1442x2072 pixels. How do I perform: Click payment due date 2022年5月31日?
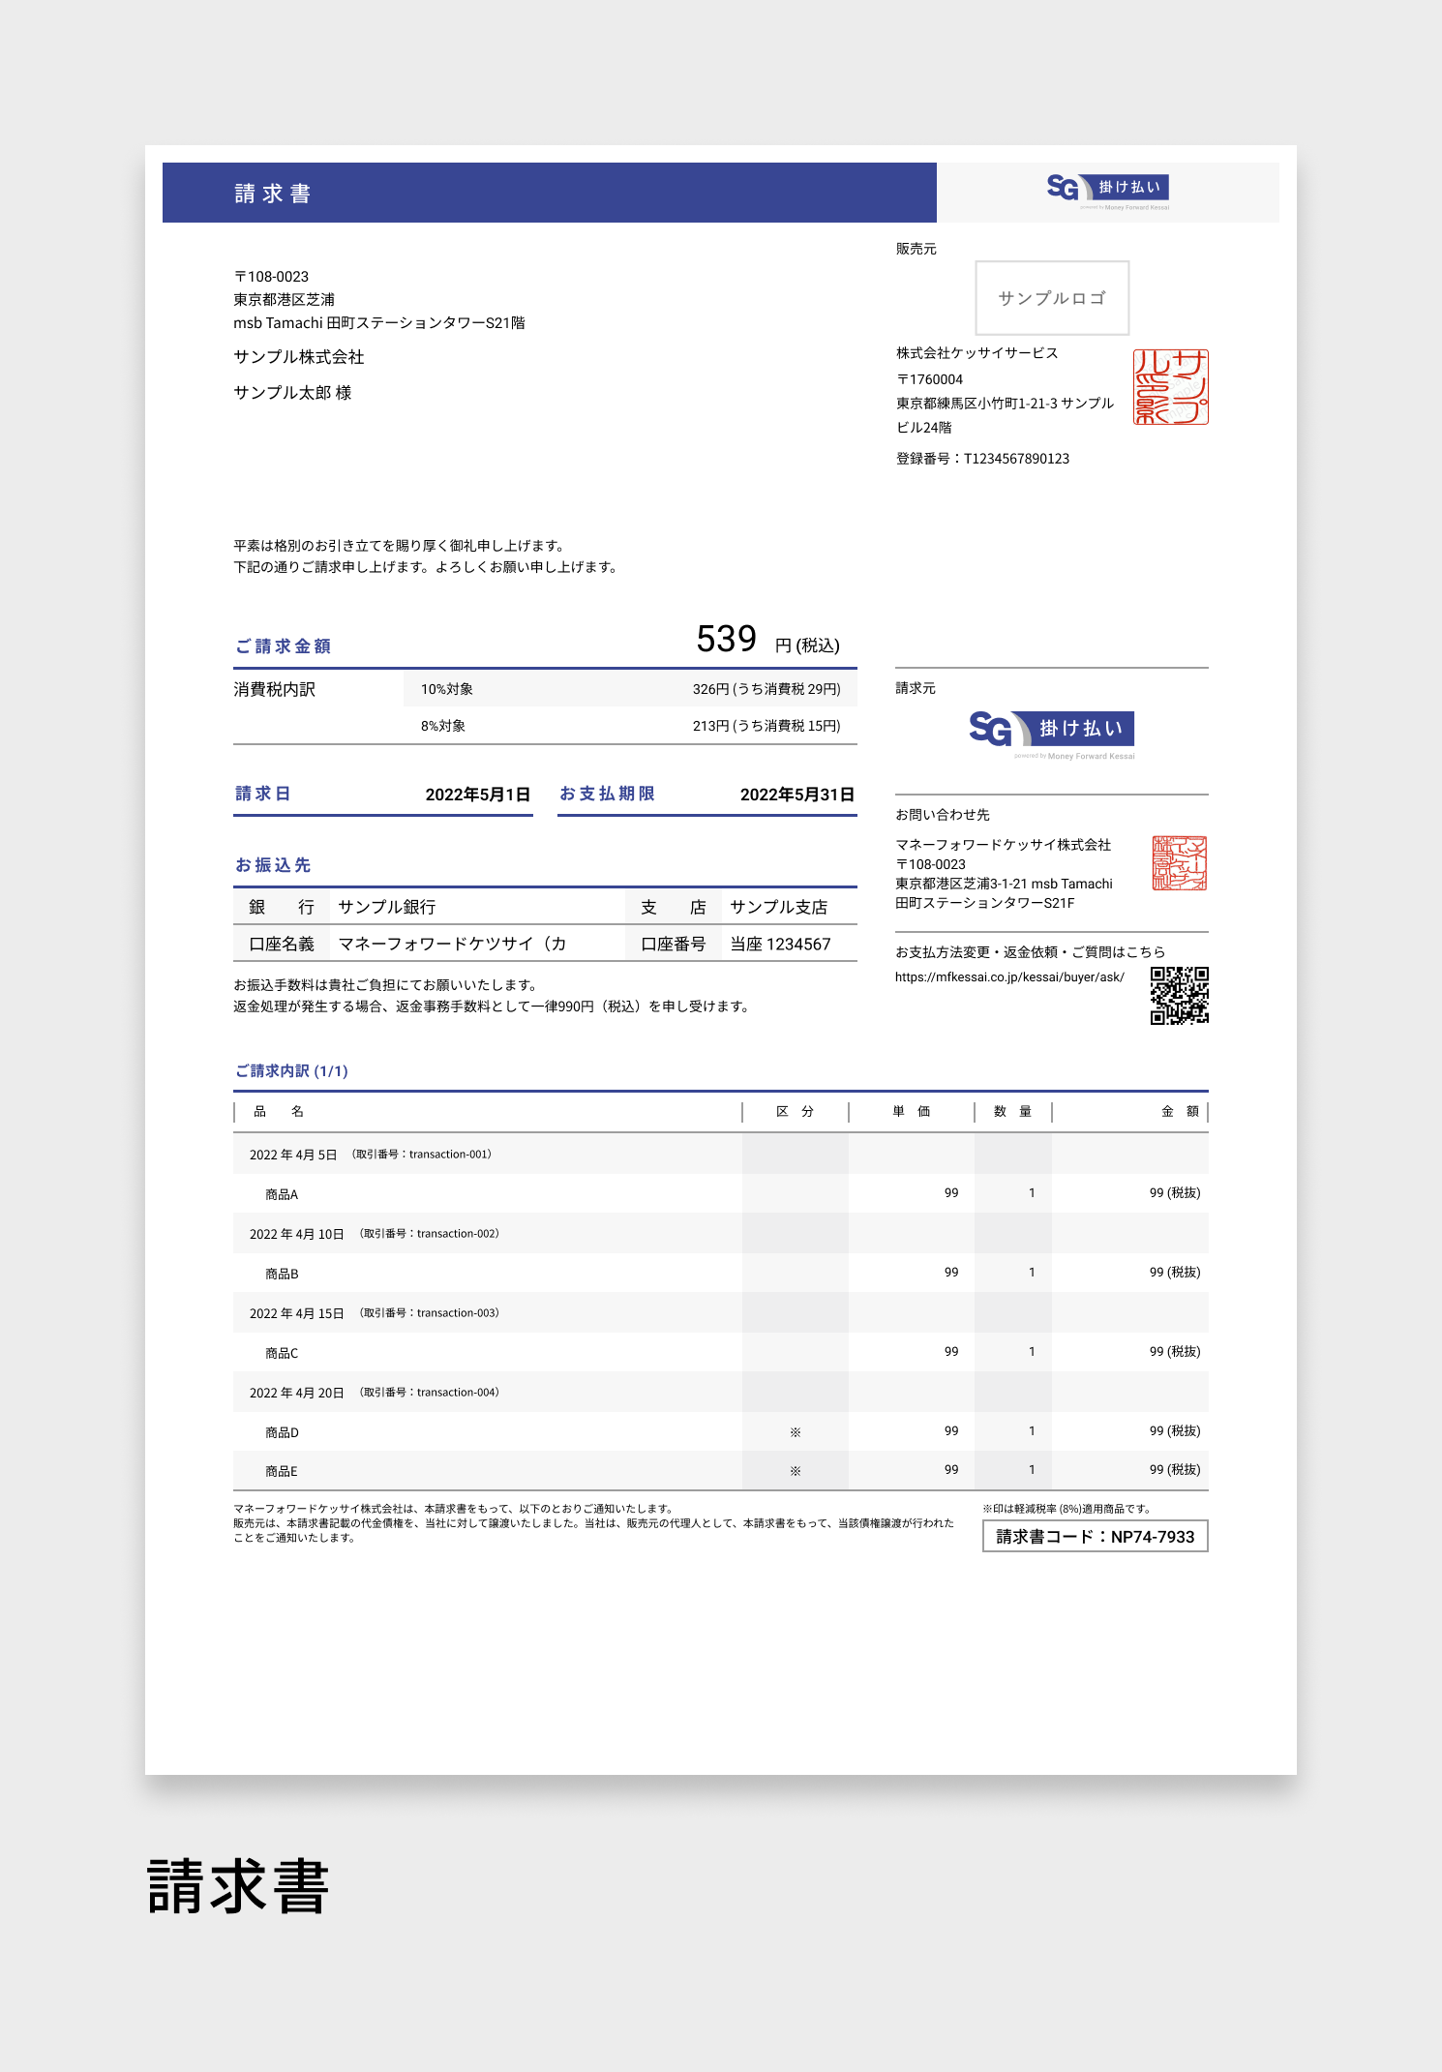coord(797,795)
